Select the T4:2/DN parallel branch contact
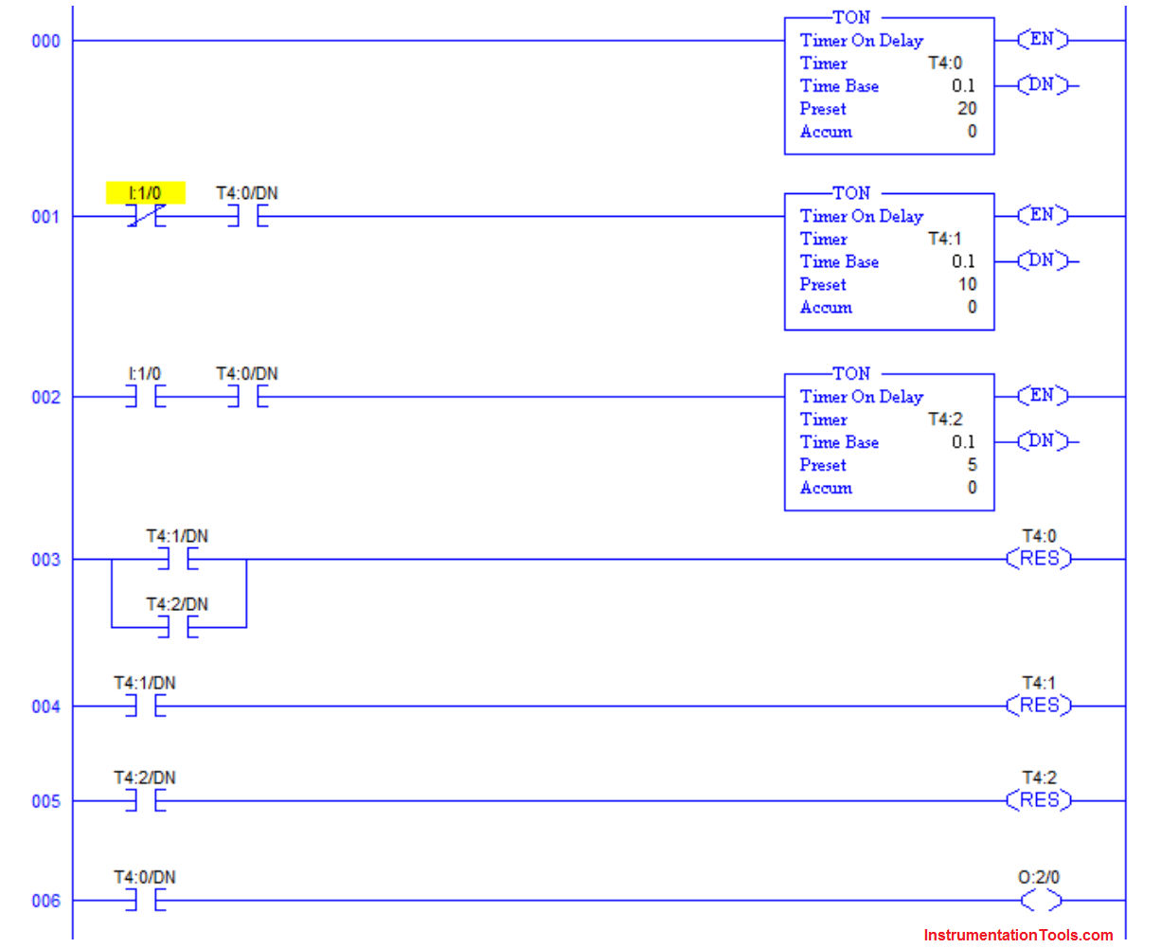Image resolution: width=1161 pixels, height=948 pixels. [176, 625]
